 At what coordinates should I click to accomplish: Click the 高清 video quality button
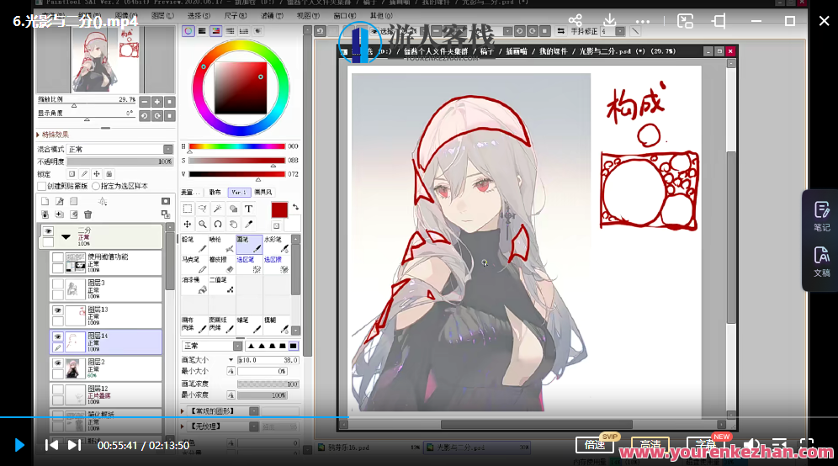(650, 444)
